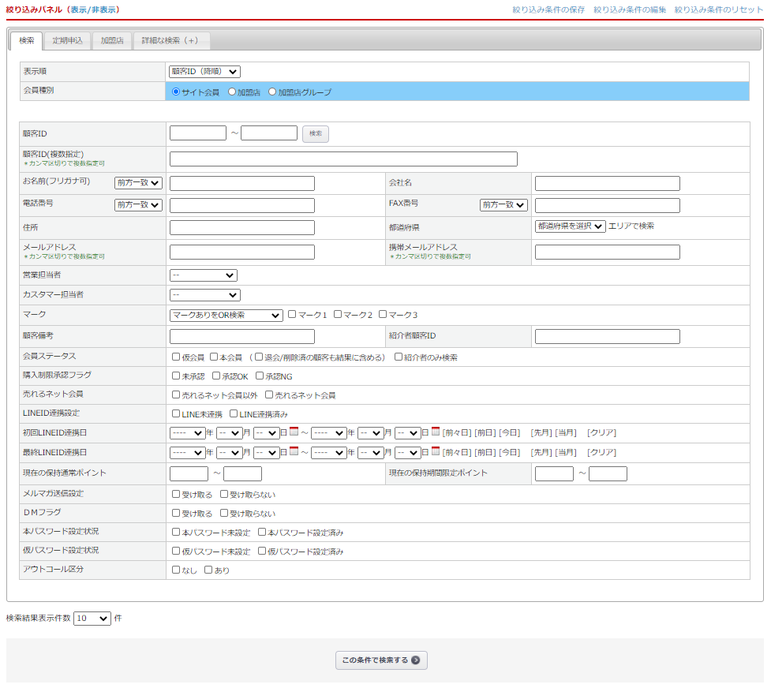Click [今日] shortcut in 初回LINEID連携日 row
This screenshot has width=771, height=688.
(x=510, y=432)
